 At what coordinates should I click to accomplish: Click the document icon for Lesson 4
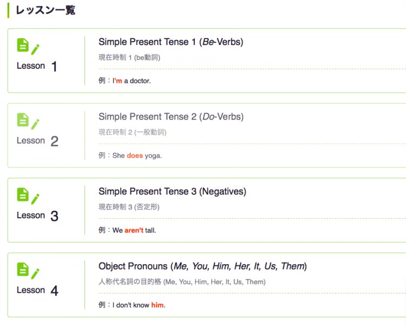(x=23, y=269)
